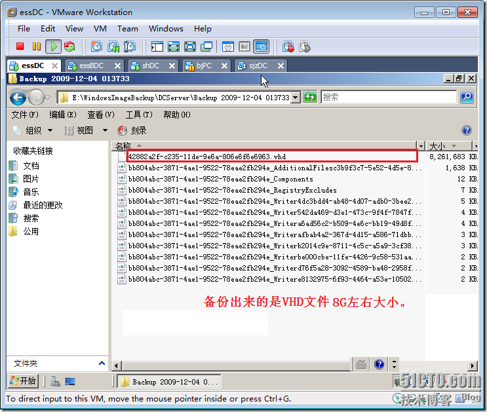Click the record icon with red dot
Viewport: 487px width, 412px height.
pos(288,47)
